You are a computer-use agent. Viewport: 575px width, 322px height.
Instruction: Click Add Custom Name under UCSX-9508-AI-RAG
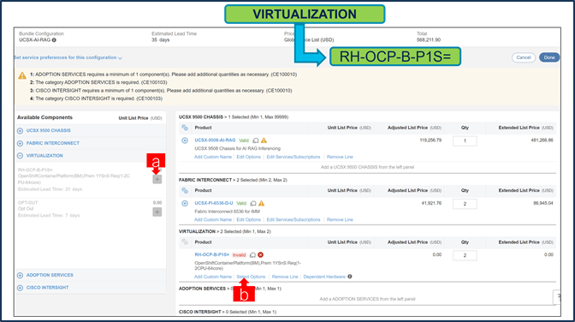pos(213,157)
